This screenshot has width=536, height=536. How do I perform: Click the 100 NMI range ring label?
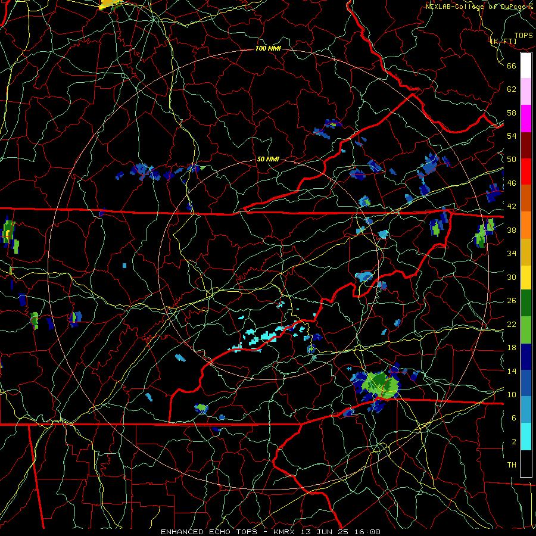[x=268, y=49]
